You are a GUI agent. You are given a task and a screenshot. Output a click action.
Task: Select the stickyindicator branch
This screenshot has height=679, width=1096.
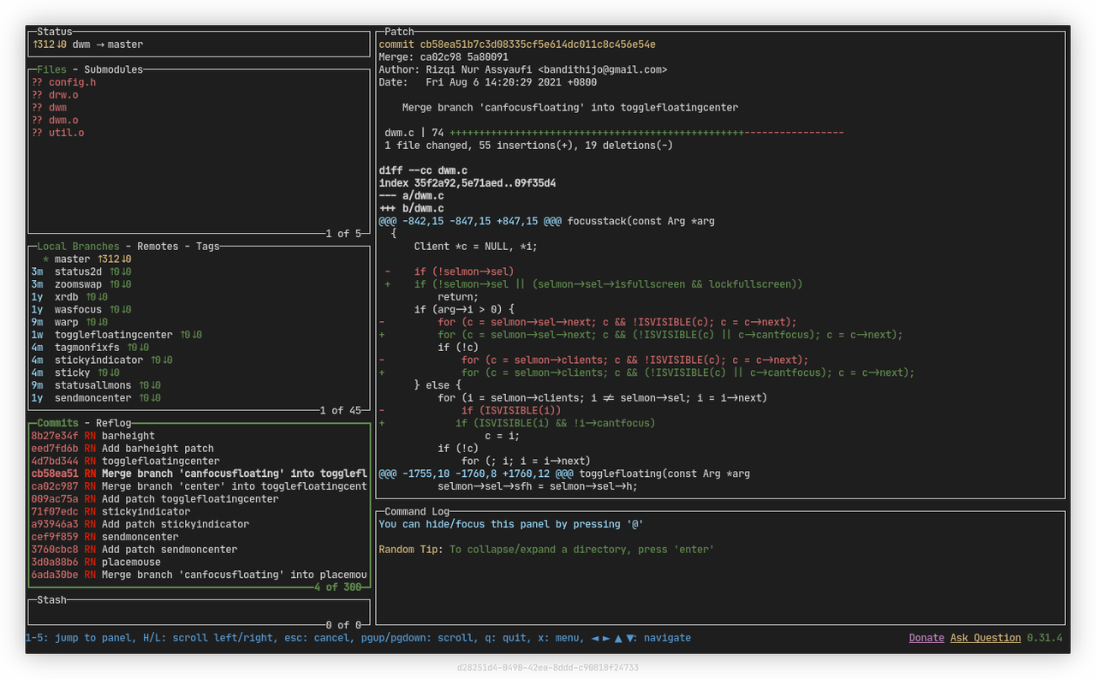click(x=98, y=360)
